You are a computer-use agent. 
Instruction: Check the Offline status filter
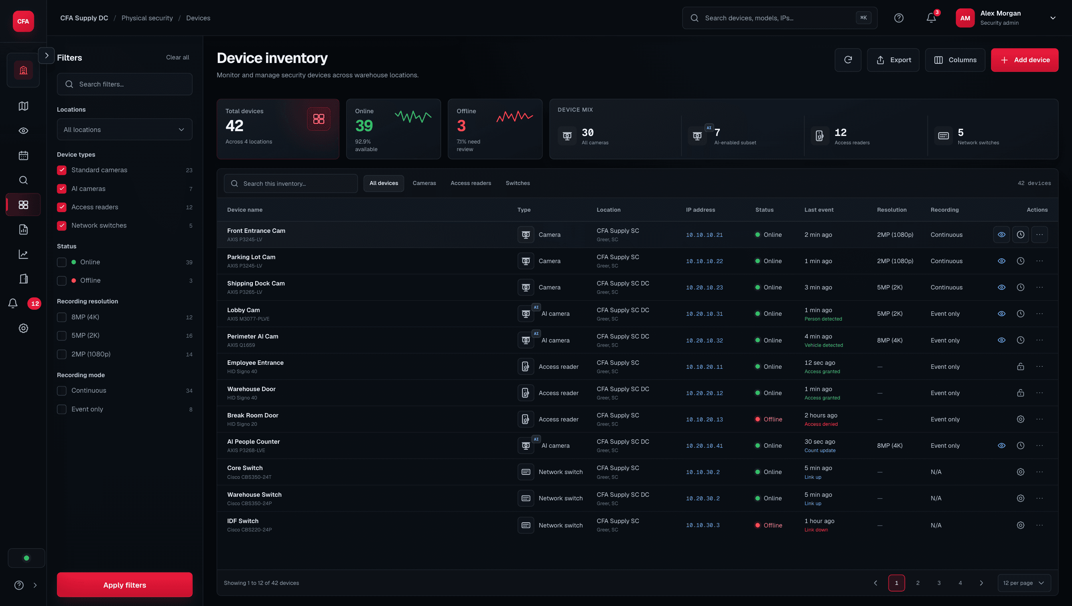click(x=61, y=281)
